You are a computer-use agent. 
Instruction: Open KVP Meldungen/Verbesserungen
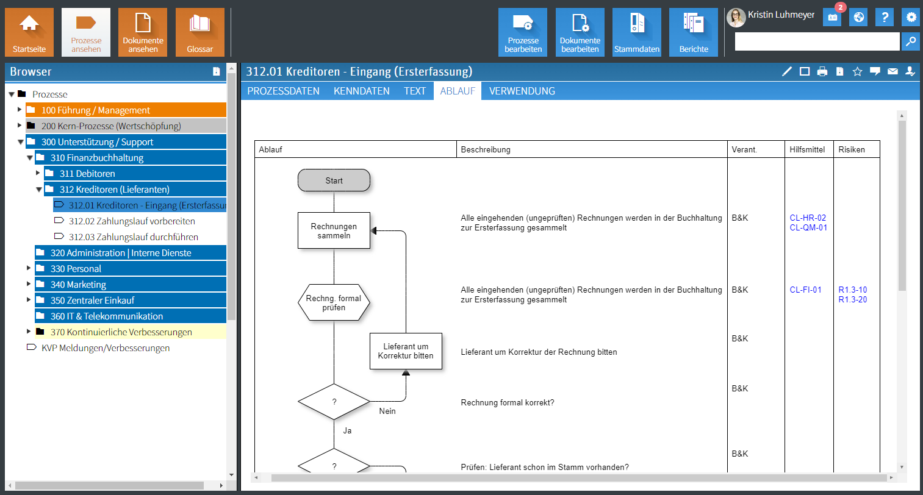tap(106, 348)
